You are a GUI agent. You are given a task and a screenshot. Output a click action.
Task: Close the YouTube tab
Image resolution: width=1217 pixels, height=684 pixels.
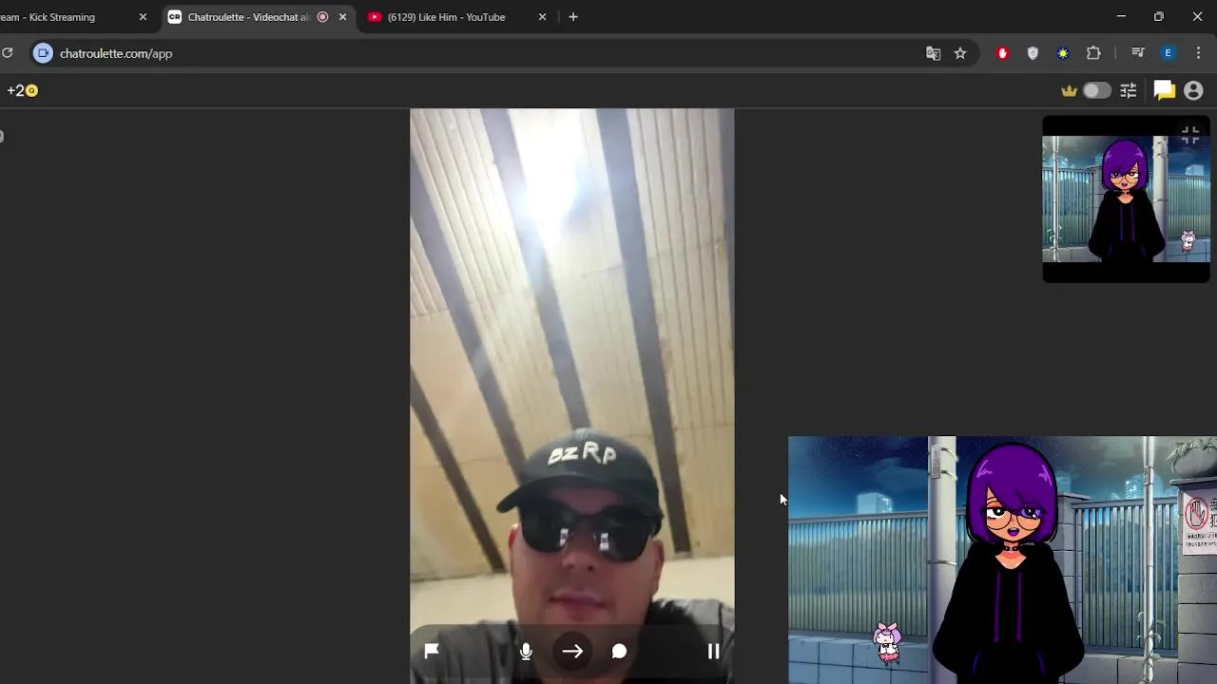click(x=542, y=17)
